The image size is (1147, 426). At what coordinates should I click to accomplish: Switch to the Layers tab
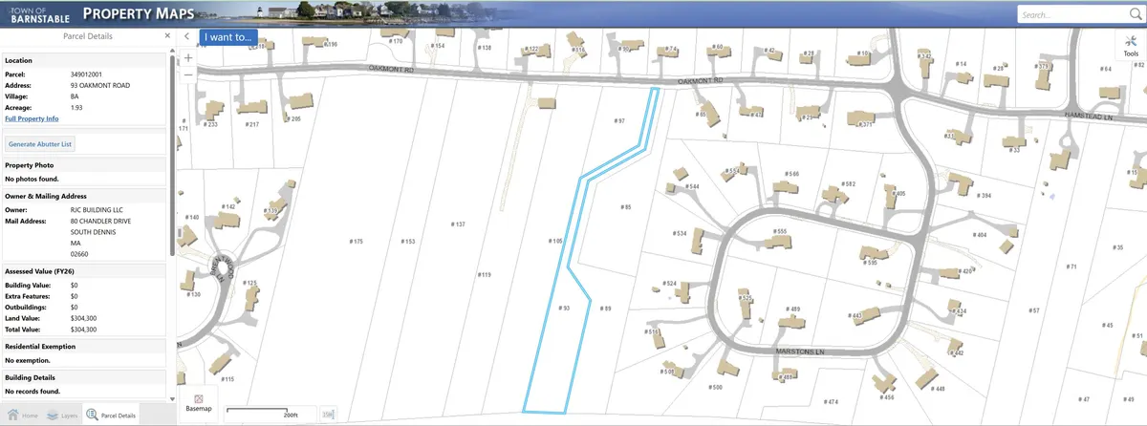pos(62,415)
